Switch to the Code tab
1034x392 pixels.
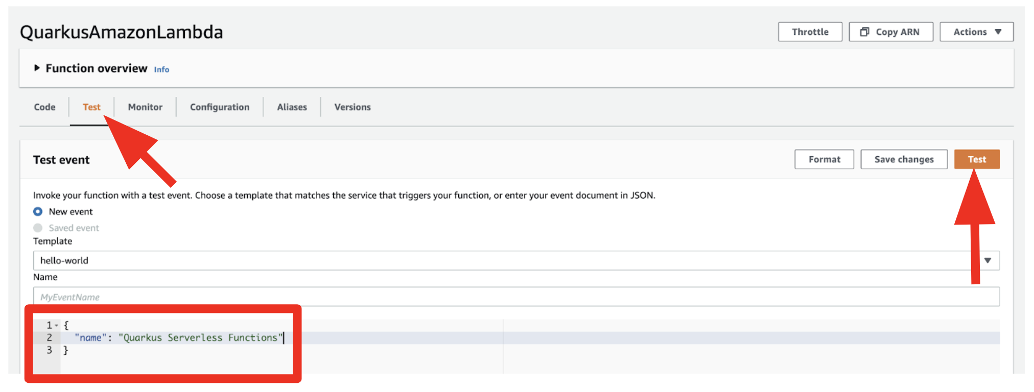coord(44,107)
